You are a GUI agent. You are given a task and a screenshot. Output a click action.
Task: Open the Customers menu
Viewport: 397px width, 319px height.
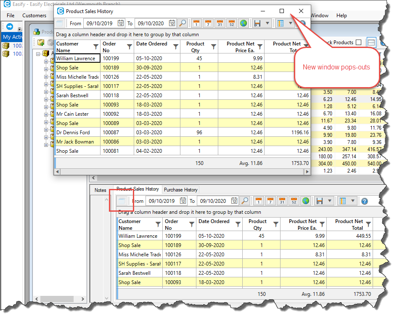34,16
